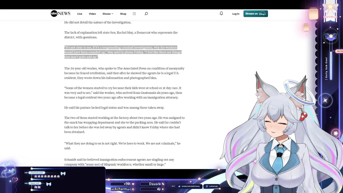Viewport: 343px width, 193px height.
Task: Click paragraph "The lack of explanation left state"
Action: pyautogui.click(x=121, y=35)
